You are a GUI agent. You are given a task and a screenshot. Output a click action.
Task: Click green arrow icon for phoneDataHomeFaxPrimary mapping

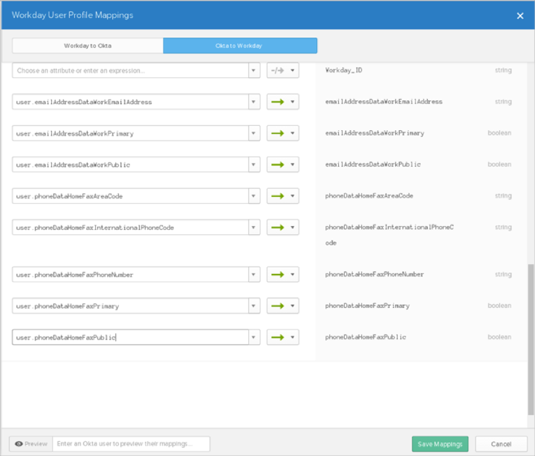277,306
